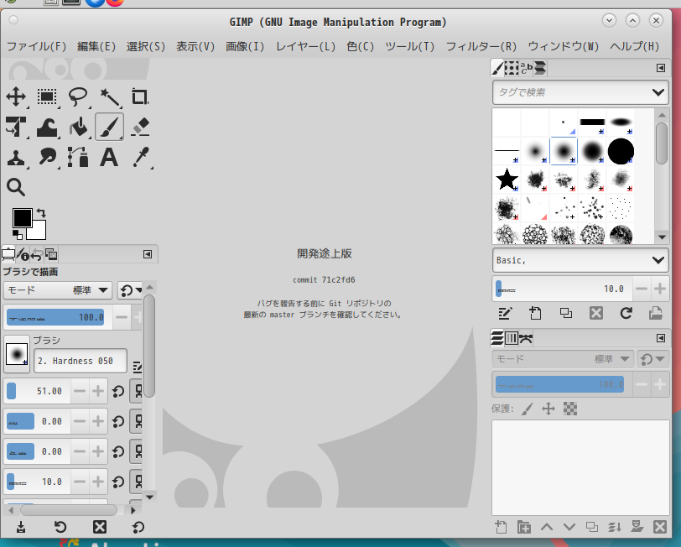This screenshot has height=547, width=681.
Task: Toggle lock position and size icon
Action: pos(548,409)
